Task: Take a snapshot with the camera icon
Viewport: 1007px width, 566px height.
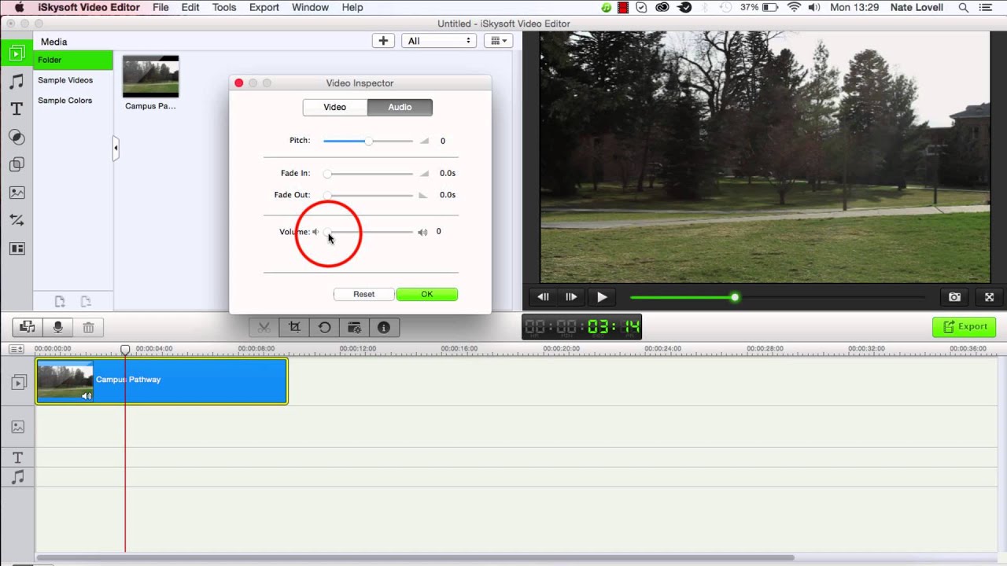Action: [954, 297]
